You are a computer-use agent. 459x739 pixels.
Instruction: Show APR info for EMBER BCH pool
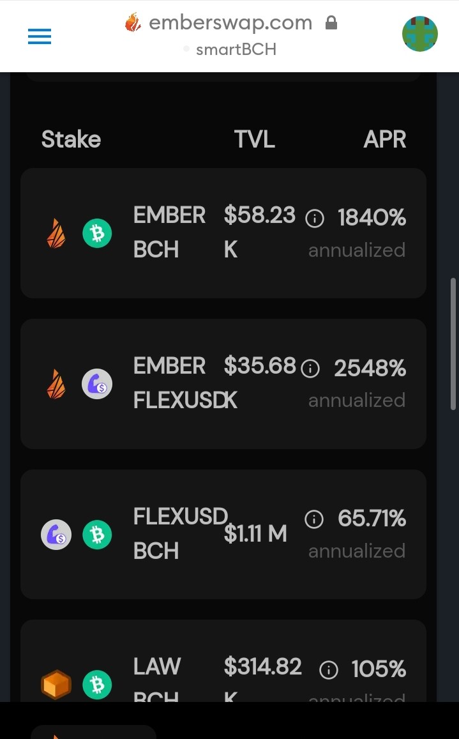(x=315, y=218)
